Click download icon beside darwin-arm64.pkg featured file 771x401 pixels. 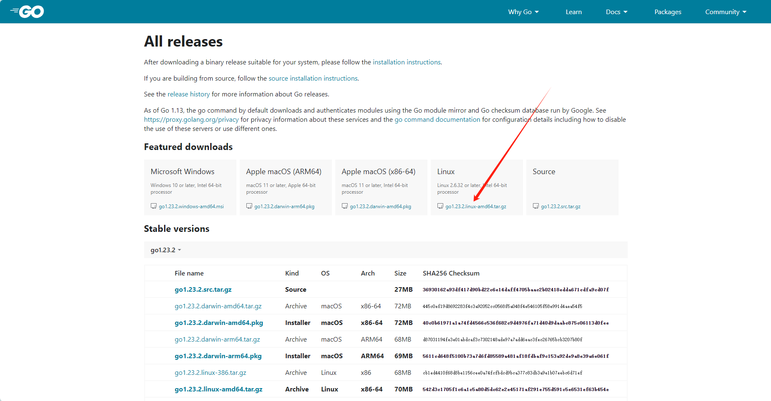point(249,206)
